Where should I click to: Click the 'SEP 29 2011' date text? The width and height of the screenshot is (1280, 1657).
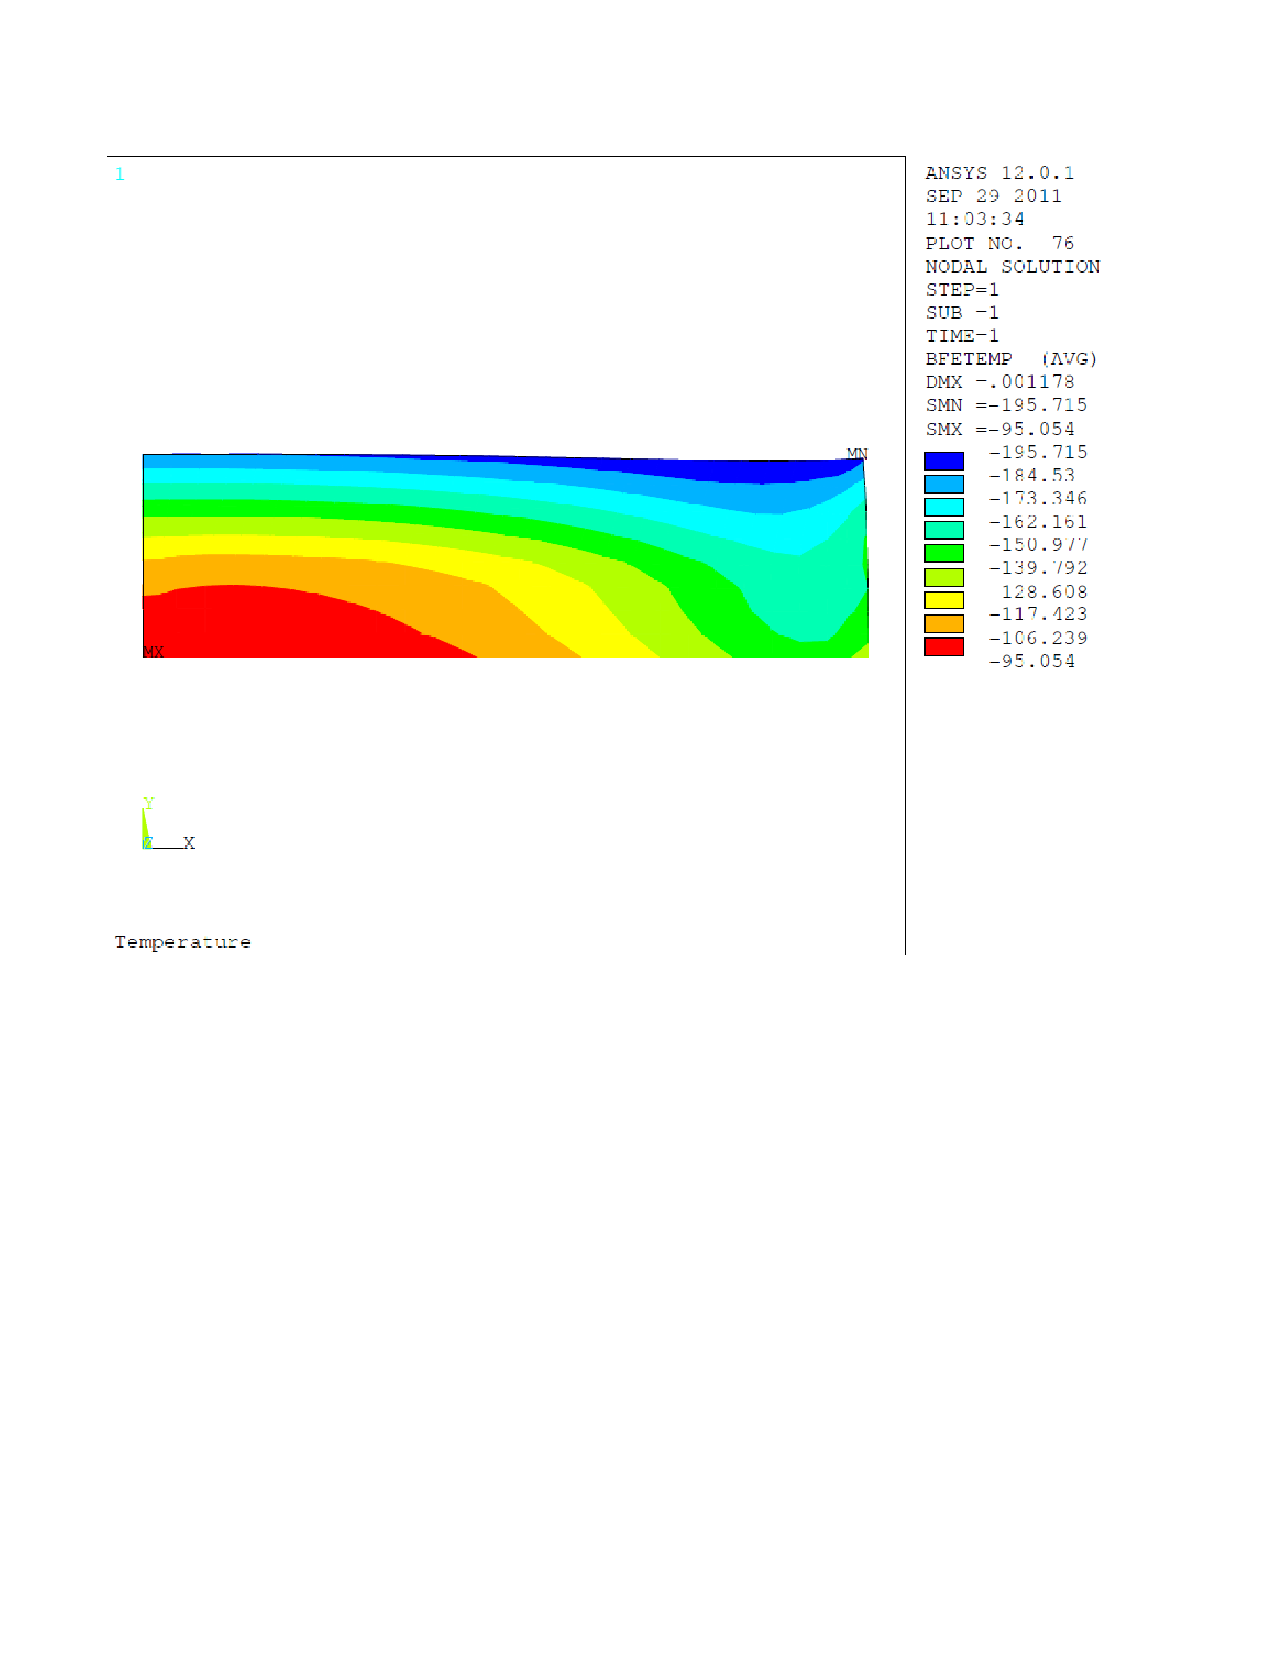click(993, 196)
